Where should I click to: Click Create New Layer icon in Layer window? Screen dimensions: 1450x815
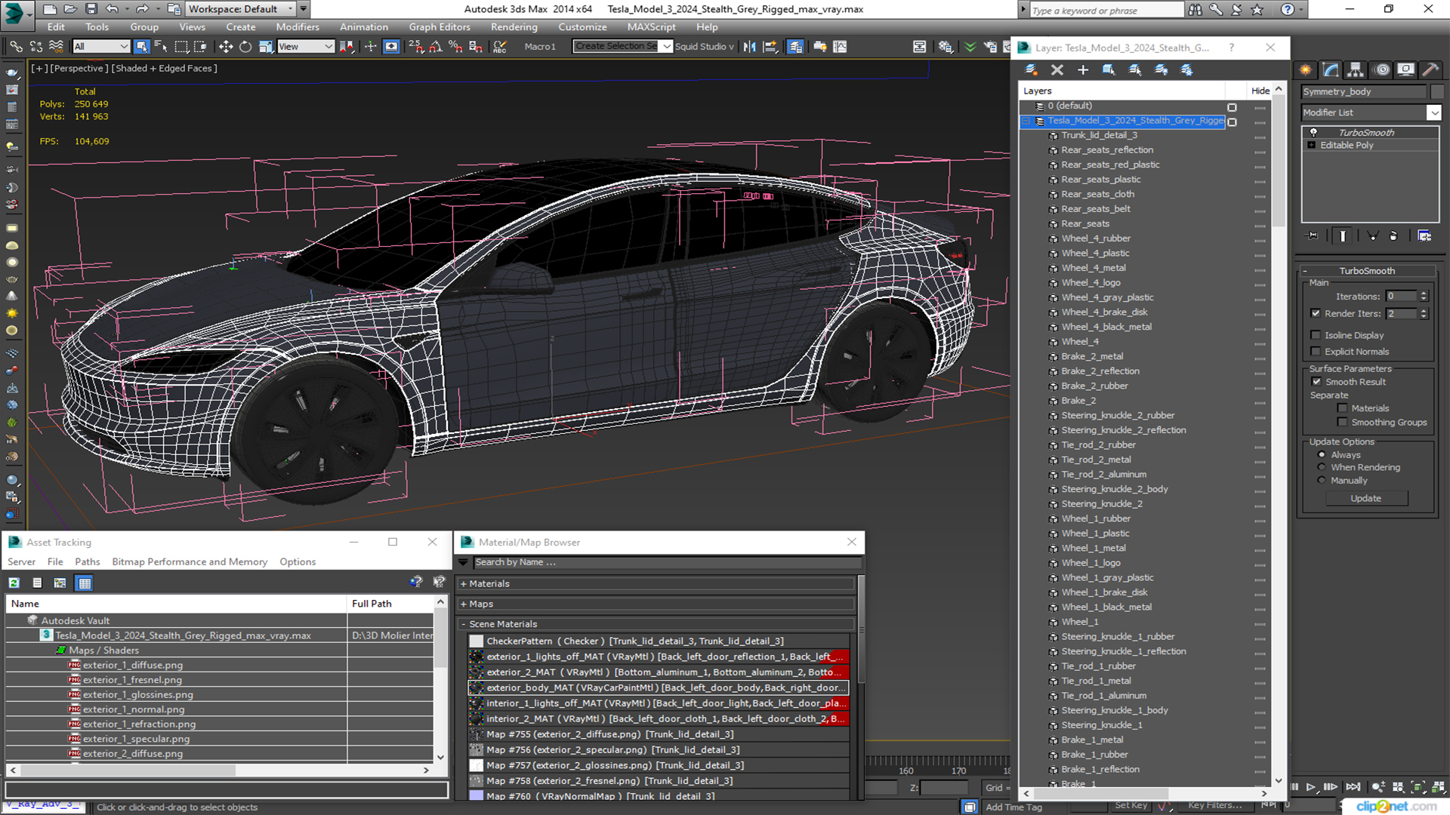click(x=1031, y=69)
